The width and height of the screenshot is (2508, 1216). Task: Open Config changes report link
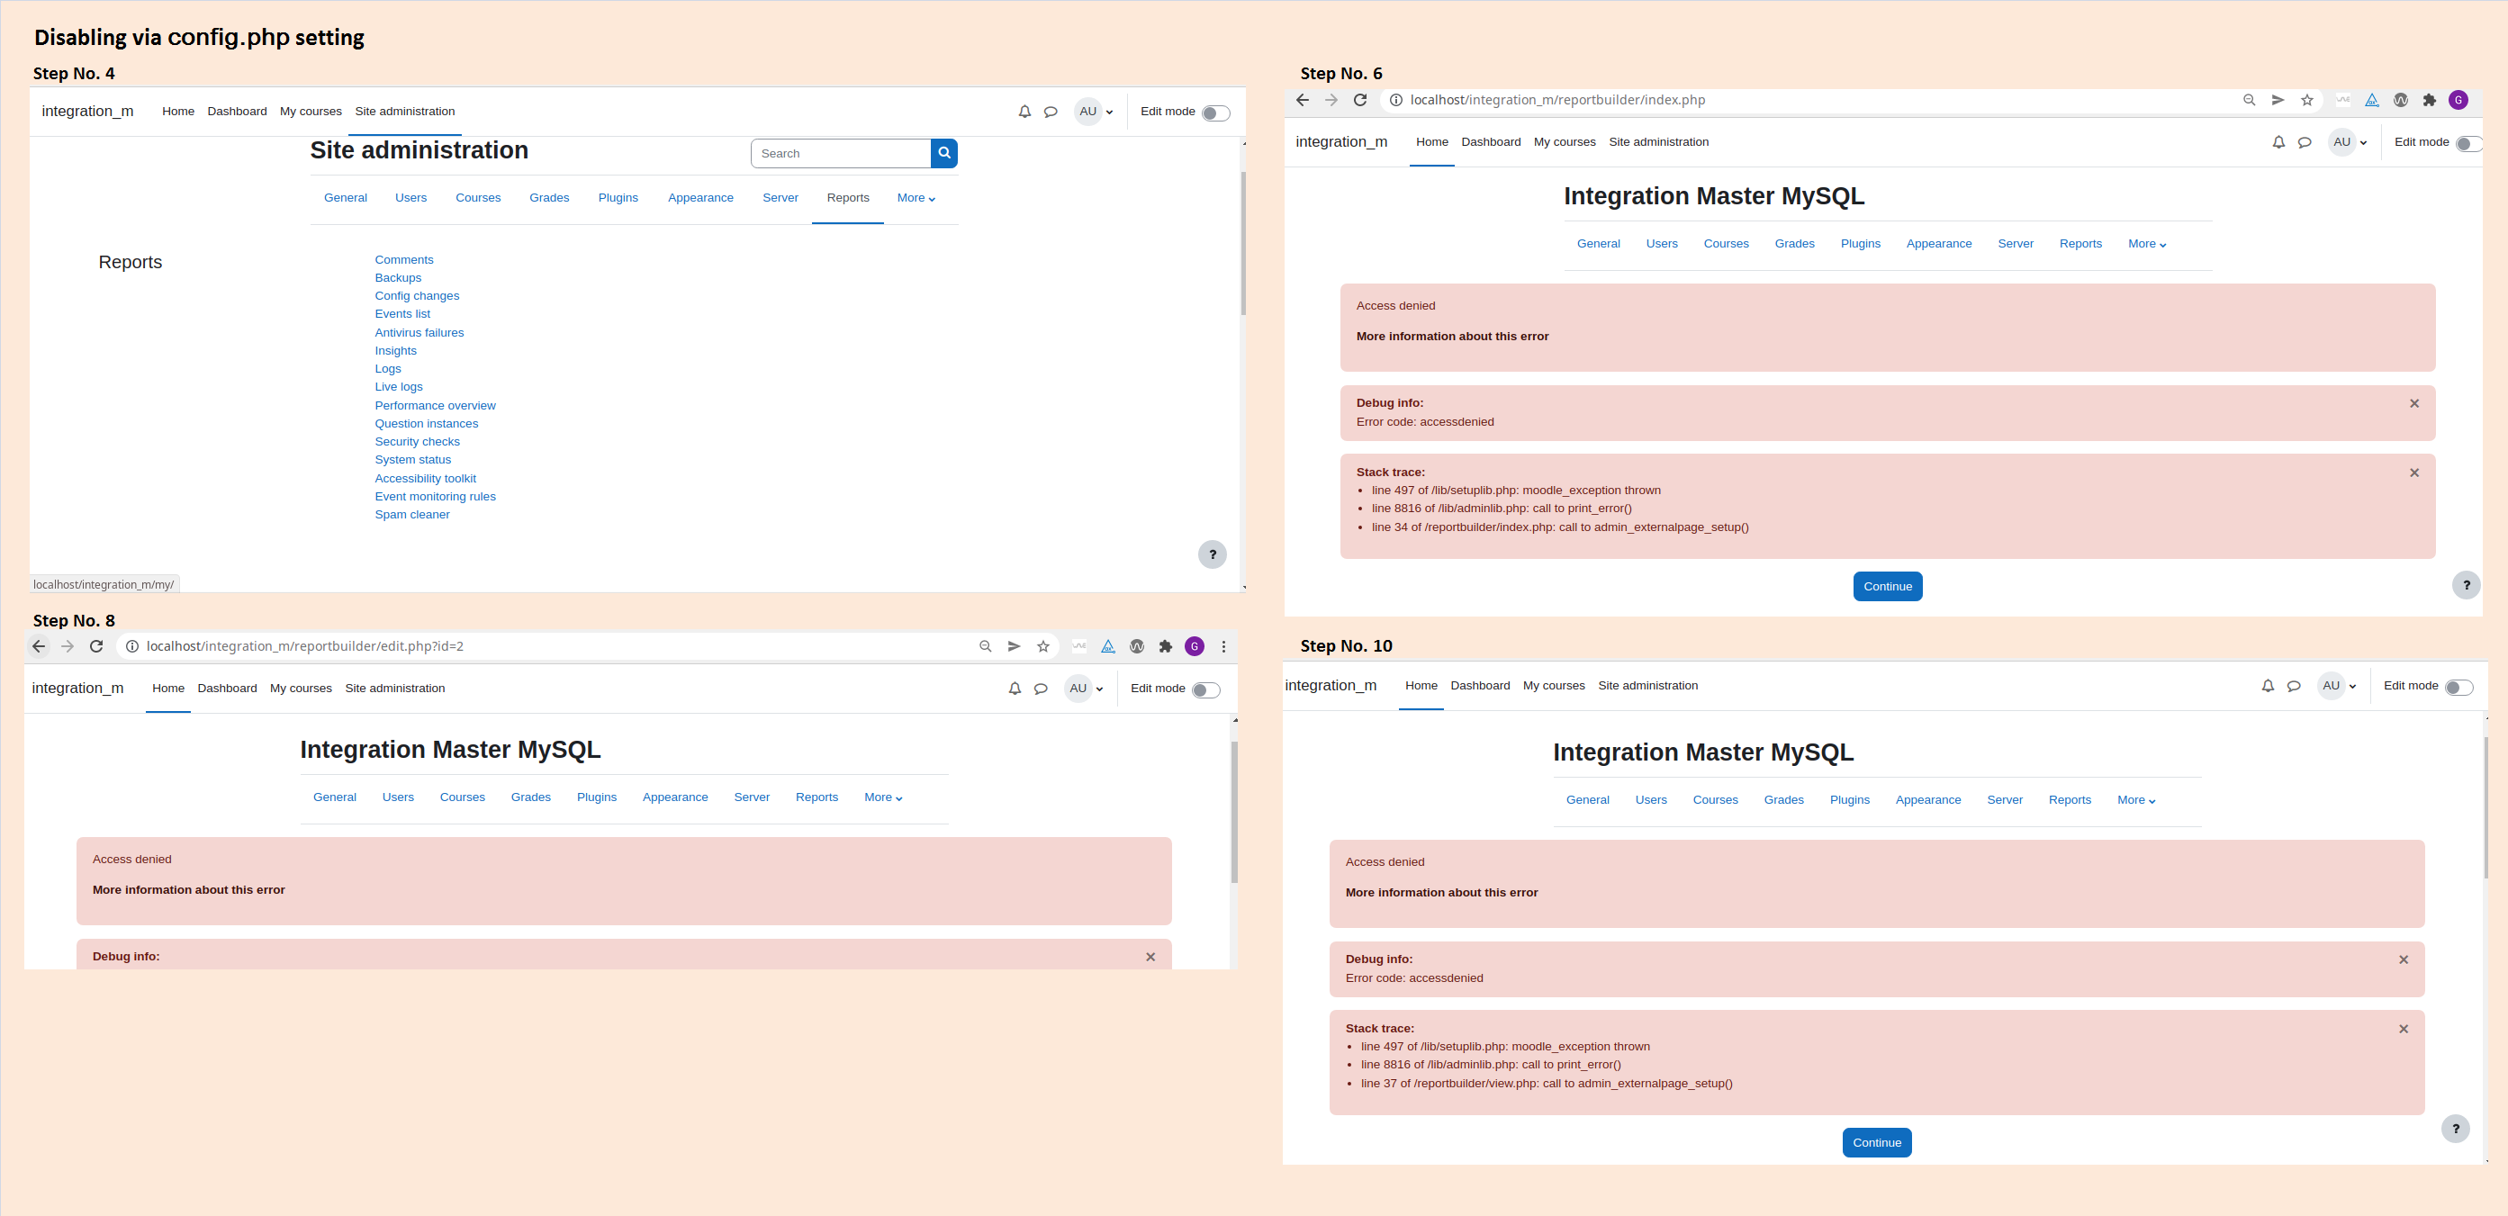point(417,296)
